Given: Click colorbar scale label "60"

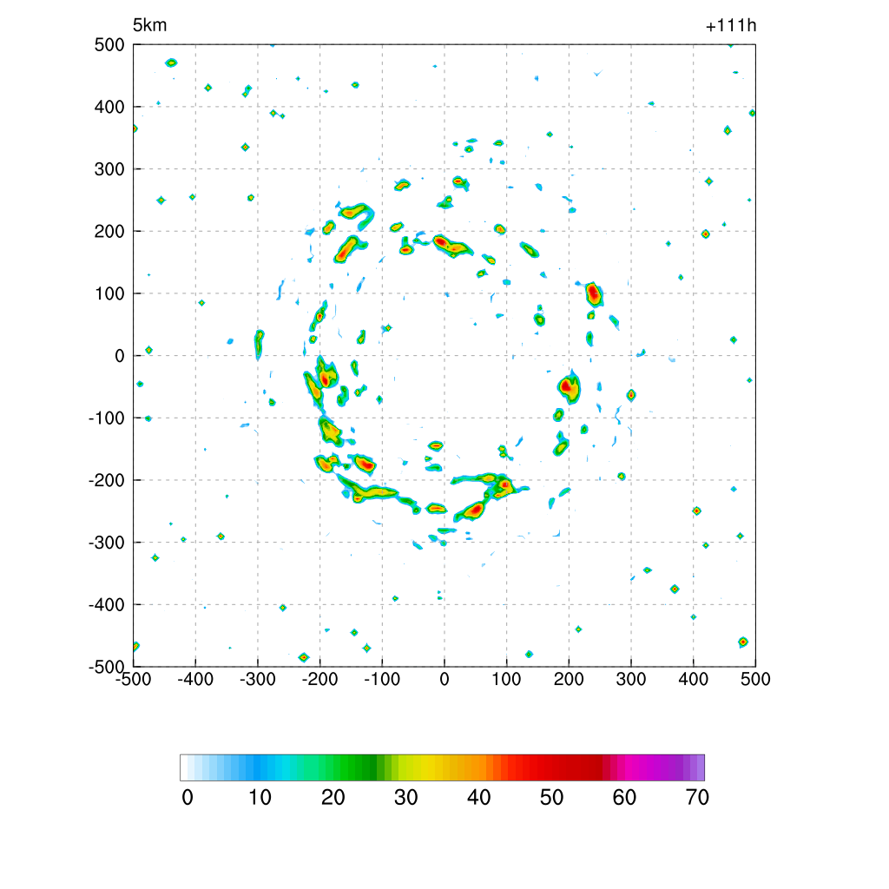Looking at the screenshot, I should (x=624, y=798).
